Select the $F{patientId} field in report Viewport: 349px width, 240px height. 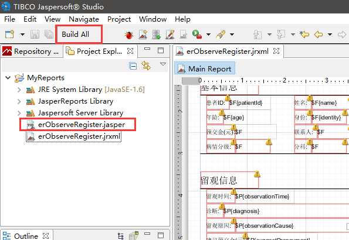(246, 103)
